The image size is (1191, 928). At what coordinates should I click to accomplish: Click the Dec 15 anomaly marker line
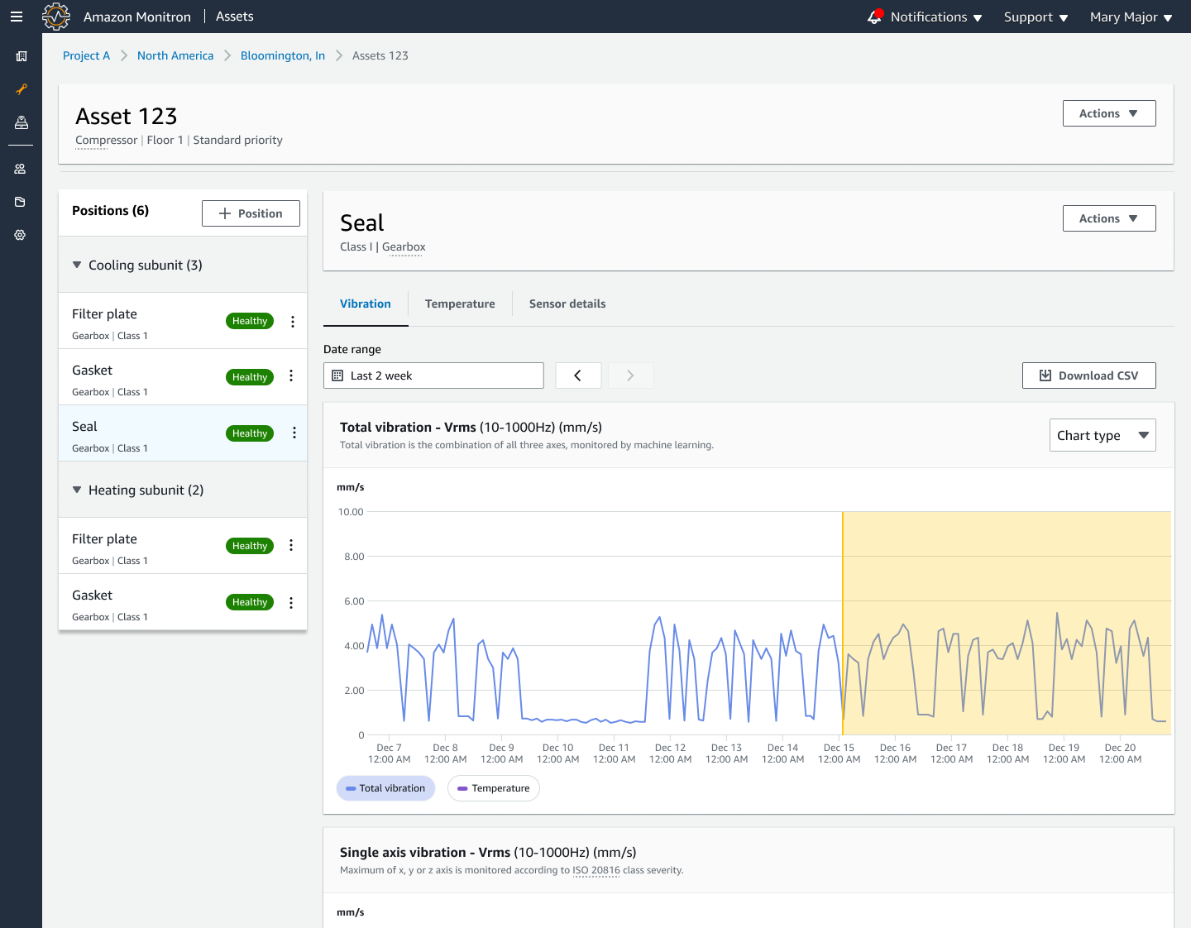(843, 579)
